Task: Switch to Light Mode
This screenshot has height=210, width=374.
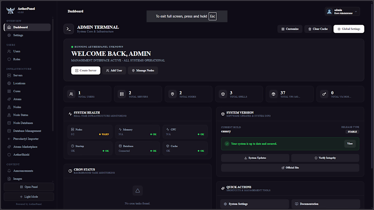Action: [29, 197]
